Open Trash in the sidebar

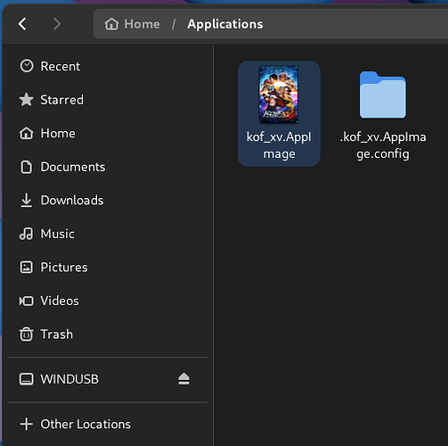click(107, 334)
